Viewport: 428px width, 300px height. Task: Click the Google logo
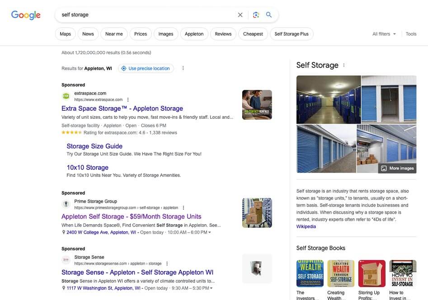(26, 15)
